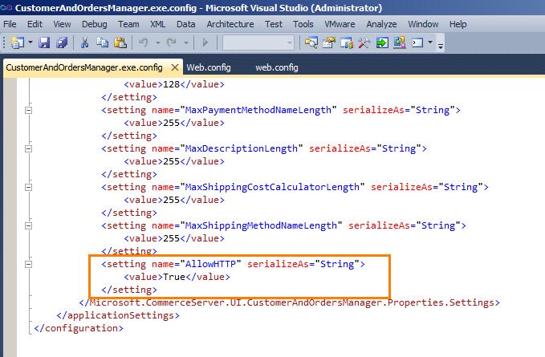Collapse the MaxDescriptionLength setting node
This screenshot has width=545, height=357.
click(x=29, y=148)
